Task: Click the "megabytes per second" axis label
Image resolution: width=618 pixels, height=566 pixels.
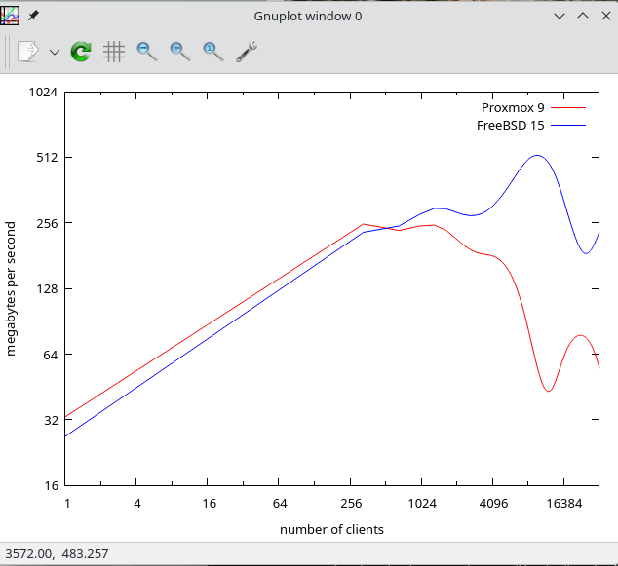Action: pos(12,288)
